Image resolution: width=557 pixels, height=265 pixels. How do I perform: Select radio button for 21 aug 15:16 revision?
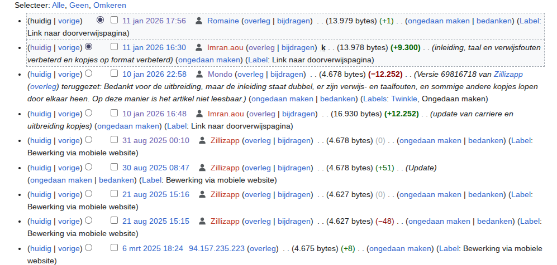(x=88, y=194)
